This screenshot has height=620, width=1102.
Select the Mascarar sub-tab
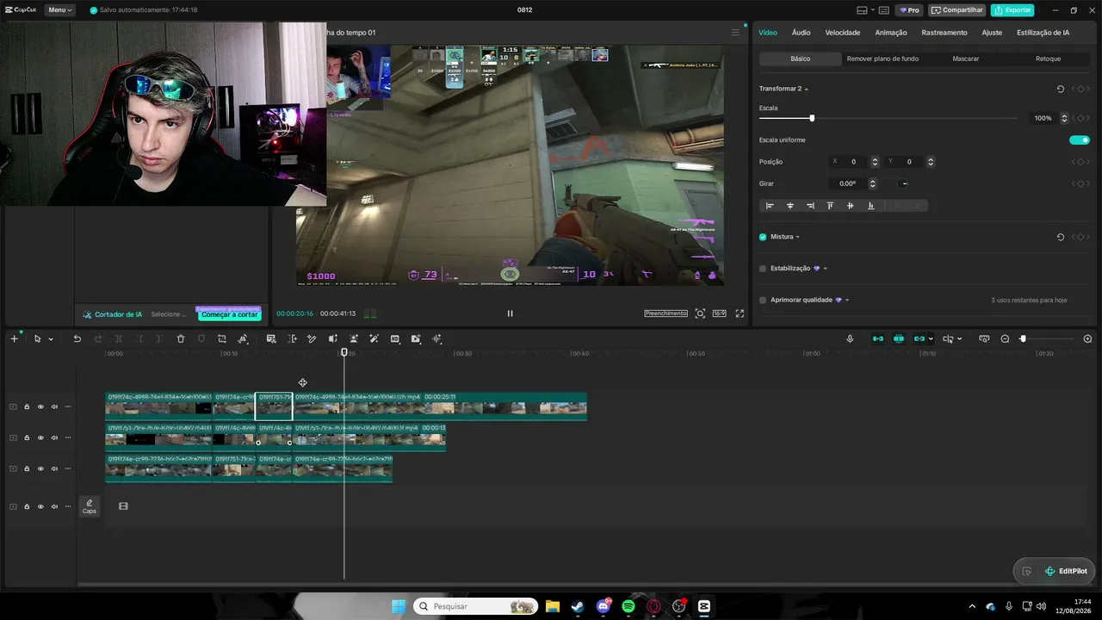pyautogui.click(x=966, y=59)
